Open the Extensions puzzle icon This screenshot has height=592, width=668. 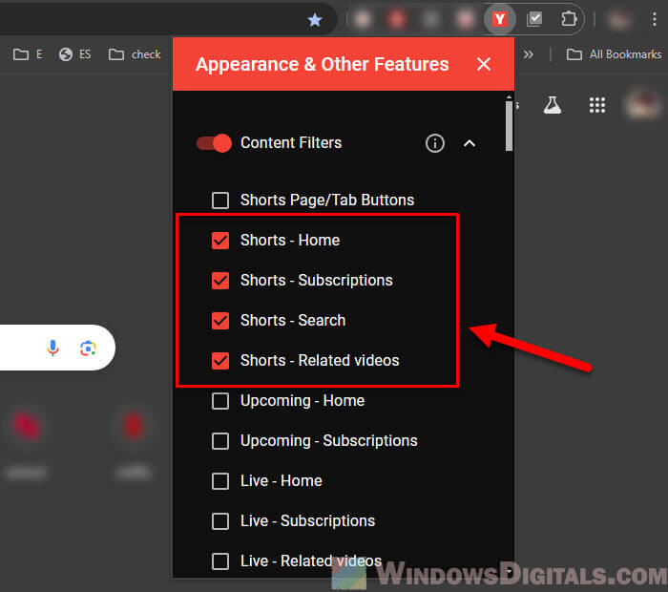[569, 19]
